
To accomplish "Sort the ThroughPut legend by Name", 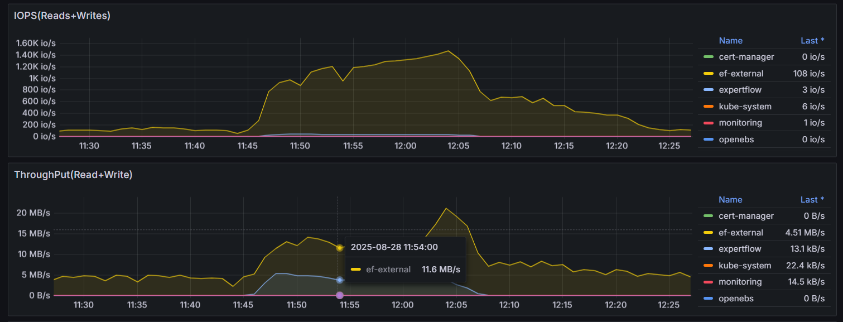I will coord(730,199).
